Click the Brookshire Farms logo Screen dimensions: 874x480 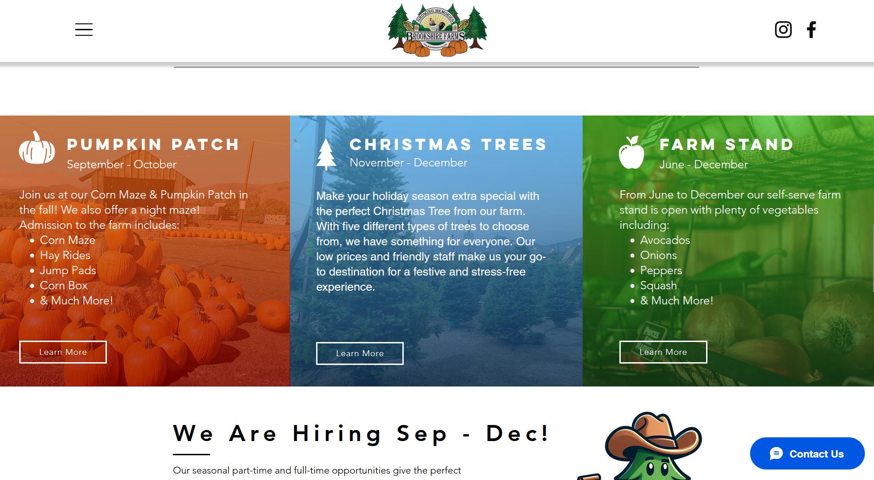tap(437, 30)
